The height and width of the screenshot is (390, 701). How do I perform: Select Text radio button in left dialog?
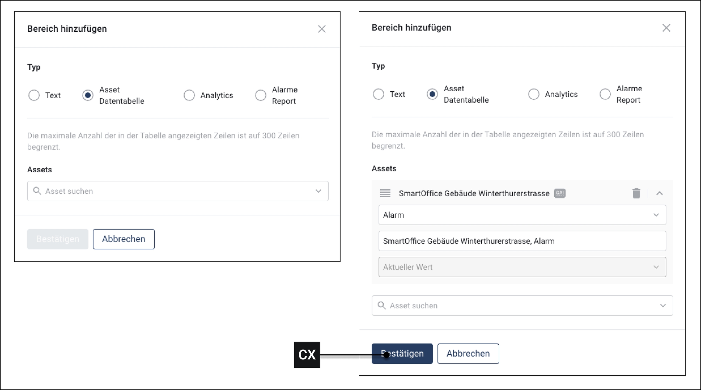point(34,95)
